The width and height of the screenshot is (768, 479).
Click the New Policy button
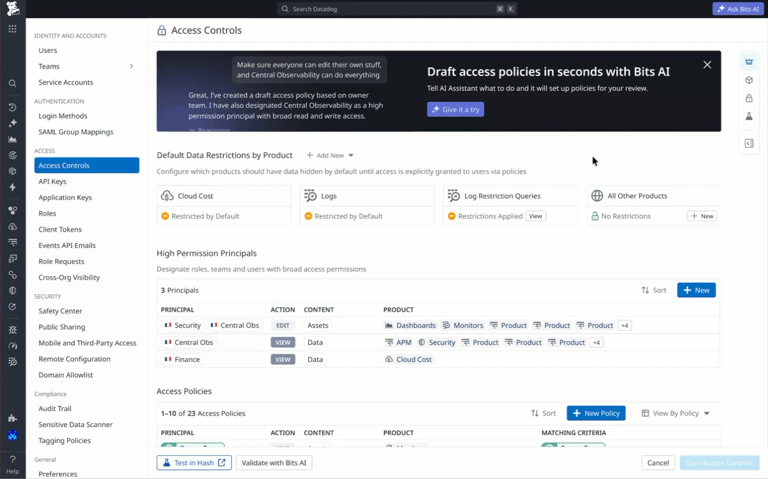[x=596, y=413]
